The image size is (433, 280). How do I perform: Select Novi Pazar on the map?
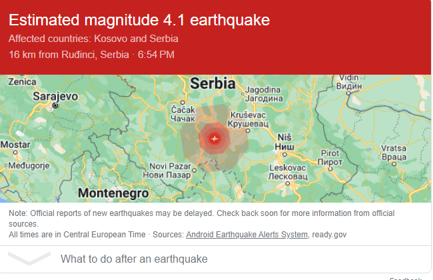[x=167, y=170]
